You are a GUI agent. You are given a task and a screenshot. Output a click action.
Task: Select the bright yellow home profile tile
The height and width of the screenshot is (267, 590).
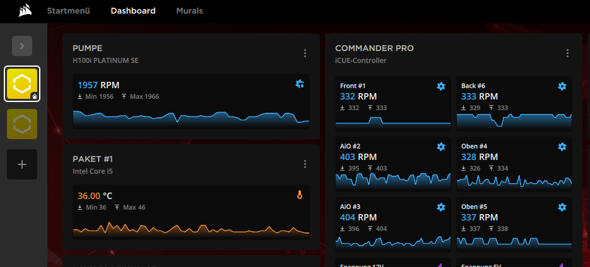(x=22, y=84)
